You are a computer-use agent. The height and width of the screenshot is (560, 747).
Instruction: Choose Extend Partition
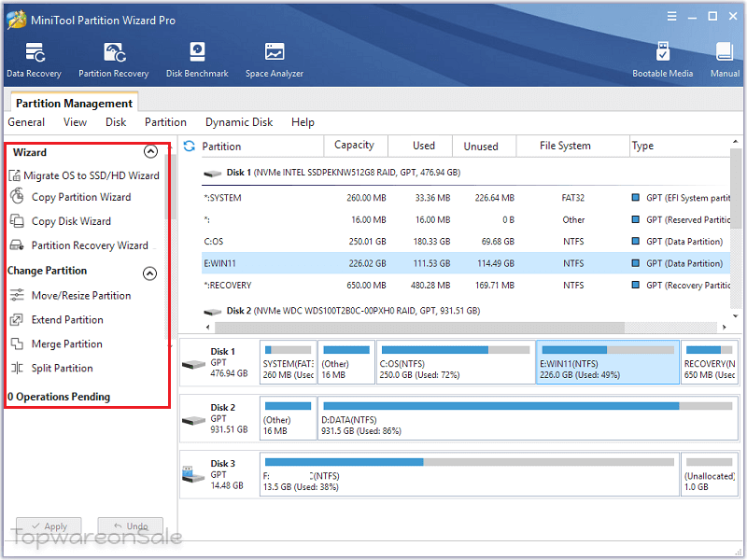(x=57, y=319)
